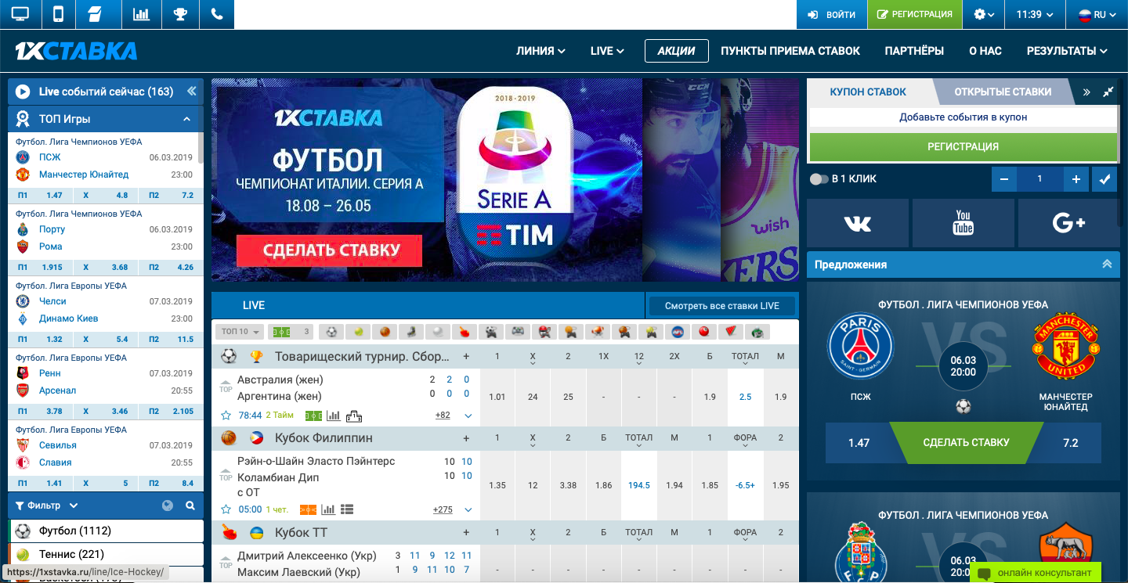Select the football icon in LIVE sports filter

pyautogui.click(x=331, y=331)
